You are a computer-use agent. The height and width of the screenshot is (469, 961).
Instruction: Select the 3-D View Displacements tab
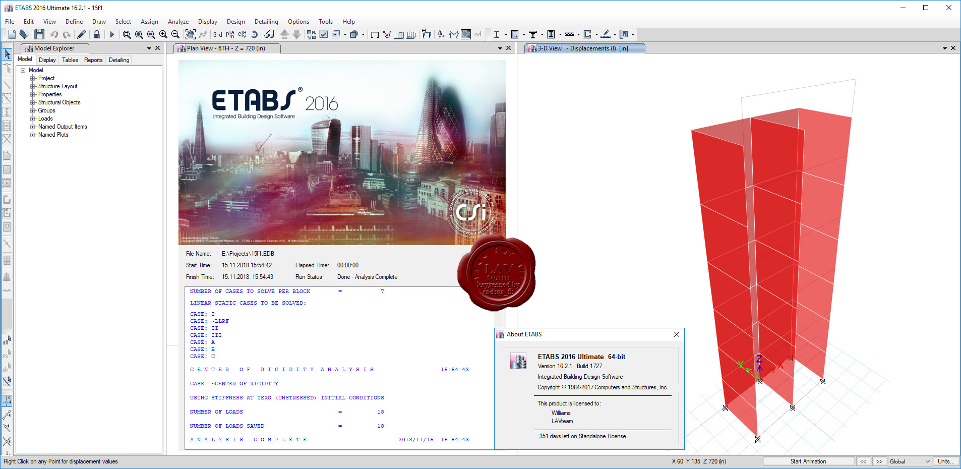click(x=584, y=48)
